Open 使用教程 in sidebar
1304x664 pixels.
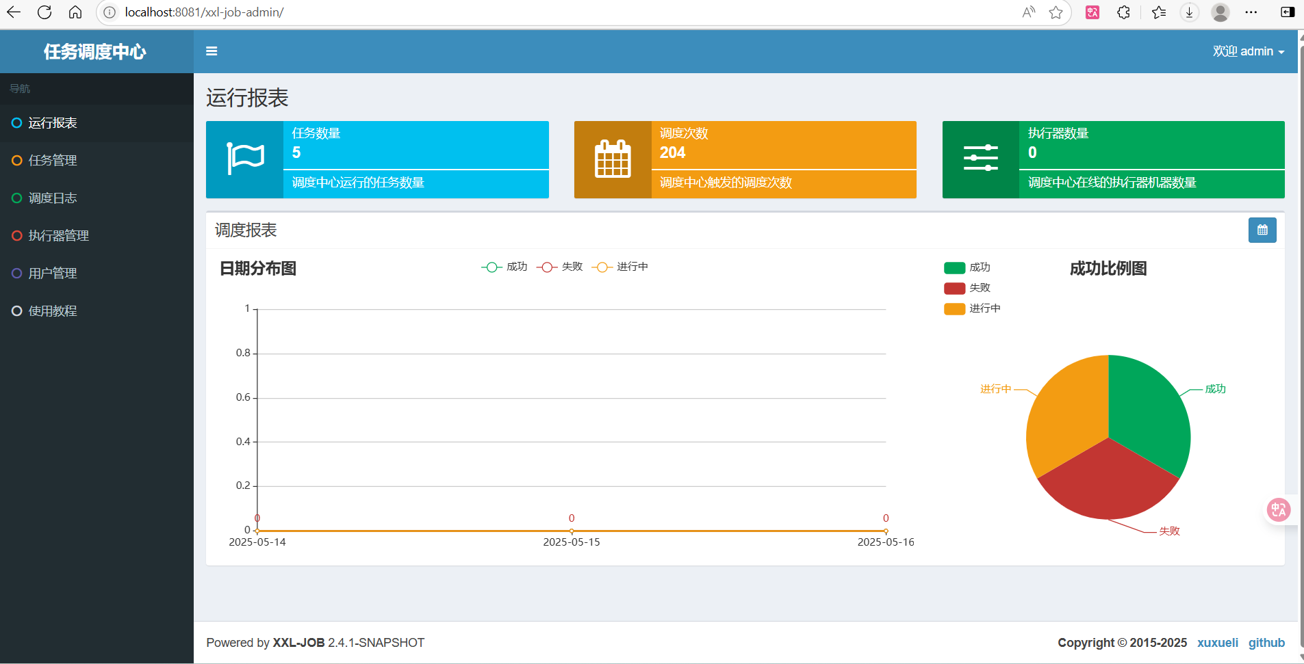click(97, 311)
